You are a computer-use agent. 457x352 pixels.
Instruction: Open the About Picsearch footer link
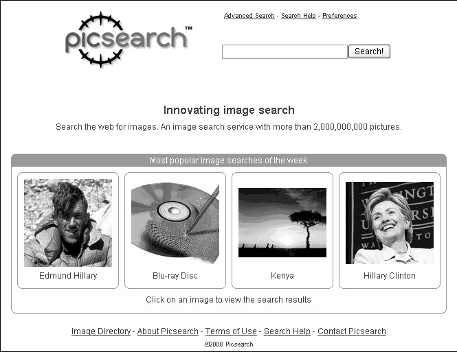click(168, 331)
